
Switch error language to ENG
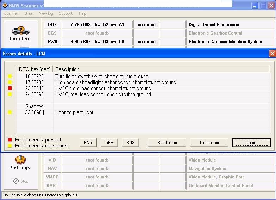pos(88,143)
